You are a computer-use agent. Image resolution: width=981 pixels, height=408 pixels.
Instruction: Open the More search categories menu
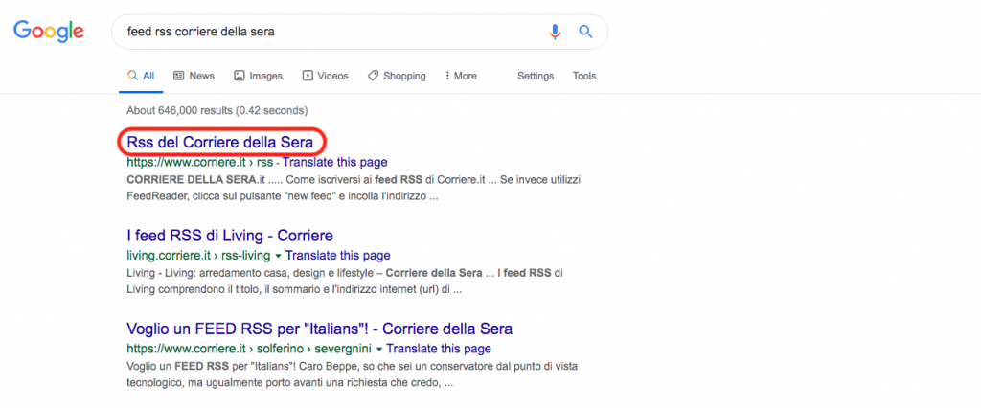pos(461,76)
